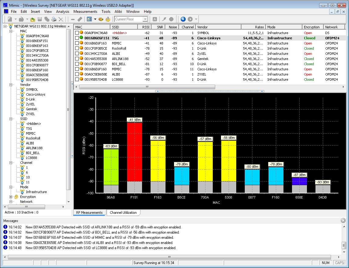
Task: Click the orange status icon for ARLINK188 row
Action: (x=81, y=58)
